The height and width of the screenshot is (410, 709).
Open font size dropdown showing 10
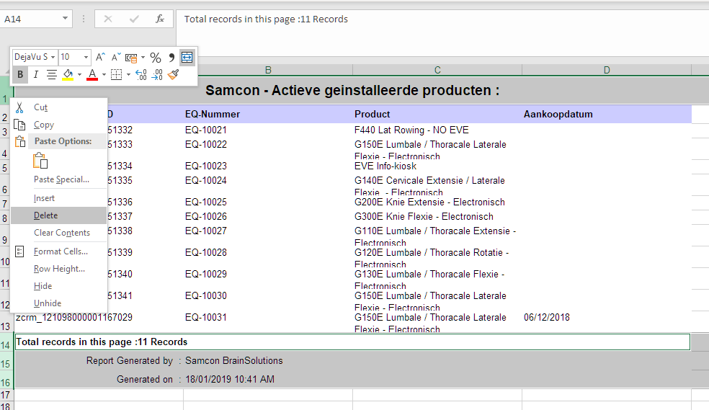coord(86,57)
